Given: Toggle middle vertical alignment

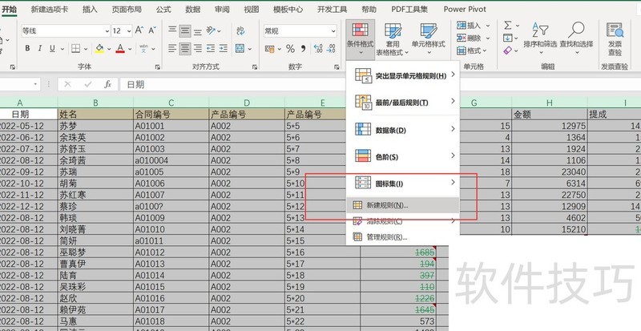Looking at the screenshot, I should [x=185, y=31].
